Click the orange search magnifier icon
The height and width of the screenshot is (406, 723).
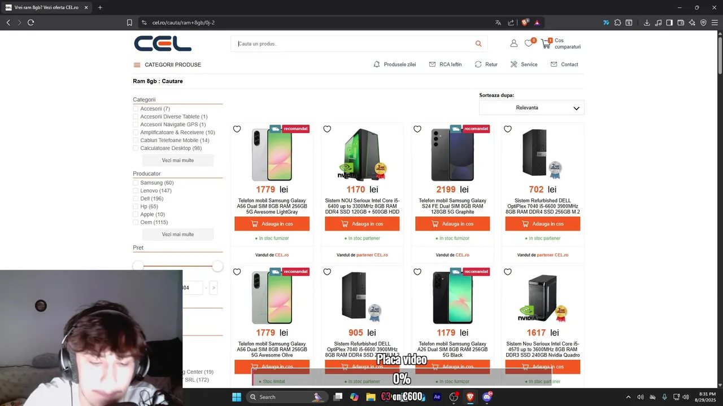[478, 43]
